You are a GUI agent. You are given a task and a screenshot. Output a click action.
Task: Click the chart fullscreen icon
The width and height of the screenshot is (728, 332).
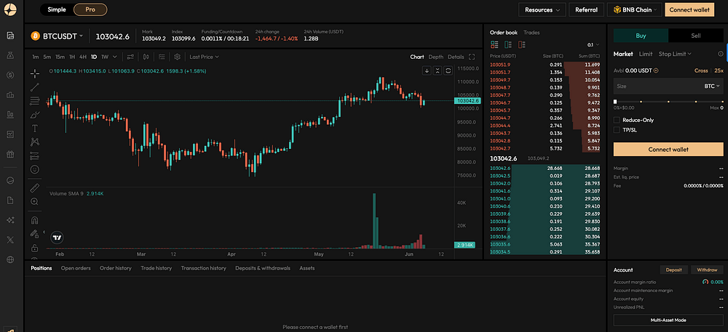pos(472,57)
